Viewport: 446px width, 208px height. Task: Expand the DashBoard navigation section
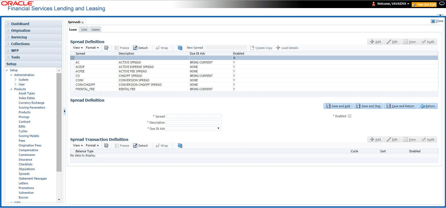tap(8, 24)
